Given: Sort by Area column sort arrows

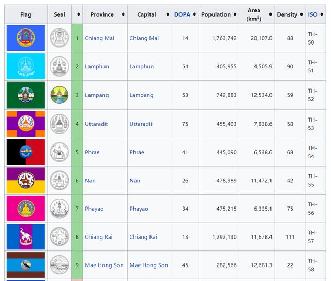Looking at the screenshot, I should coord(270,14).
